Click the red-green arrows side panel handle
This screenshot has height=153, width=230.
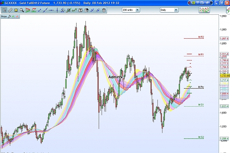(x=228, y=10)
